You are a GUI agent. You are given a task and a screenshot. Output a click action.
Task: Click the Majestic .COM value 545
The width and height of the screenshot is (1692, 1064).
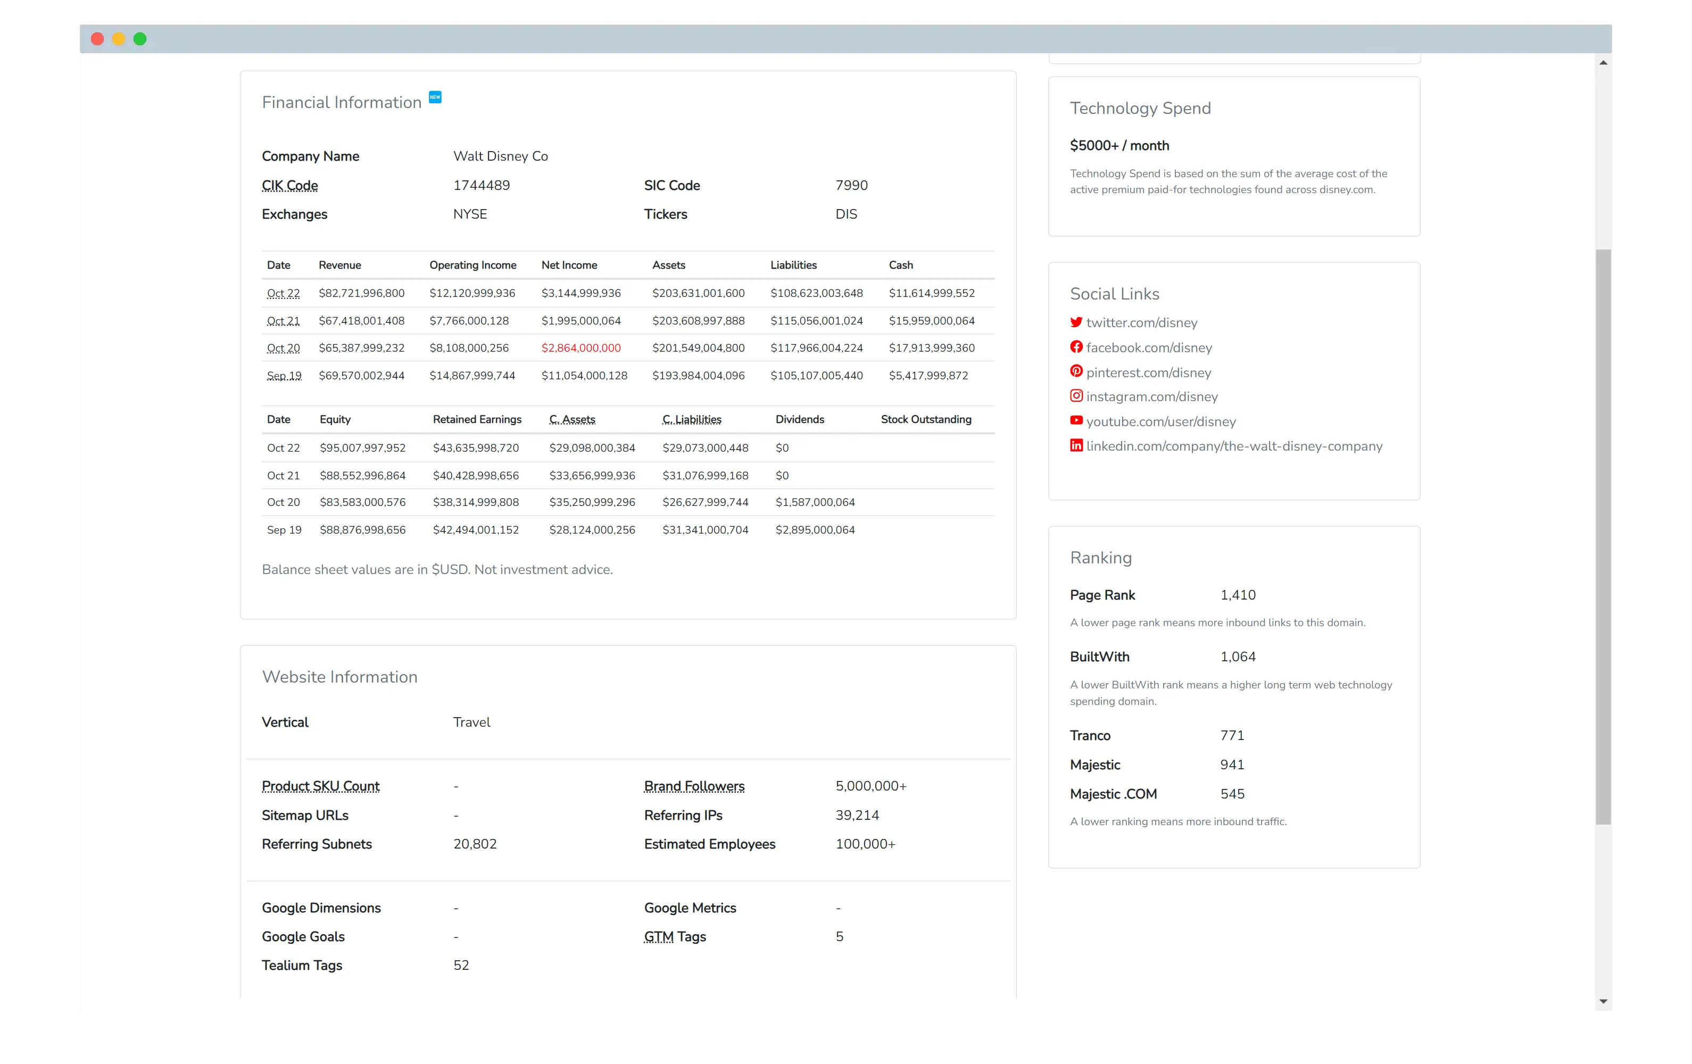coord(1232,794)
